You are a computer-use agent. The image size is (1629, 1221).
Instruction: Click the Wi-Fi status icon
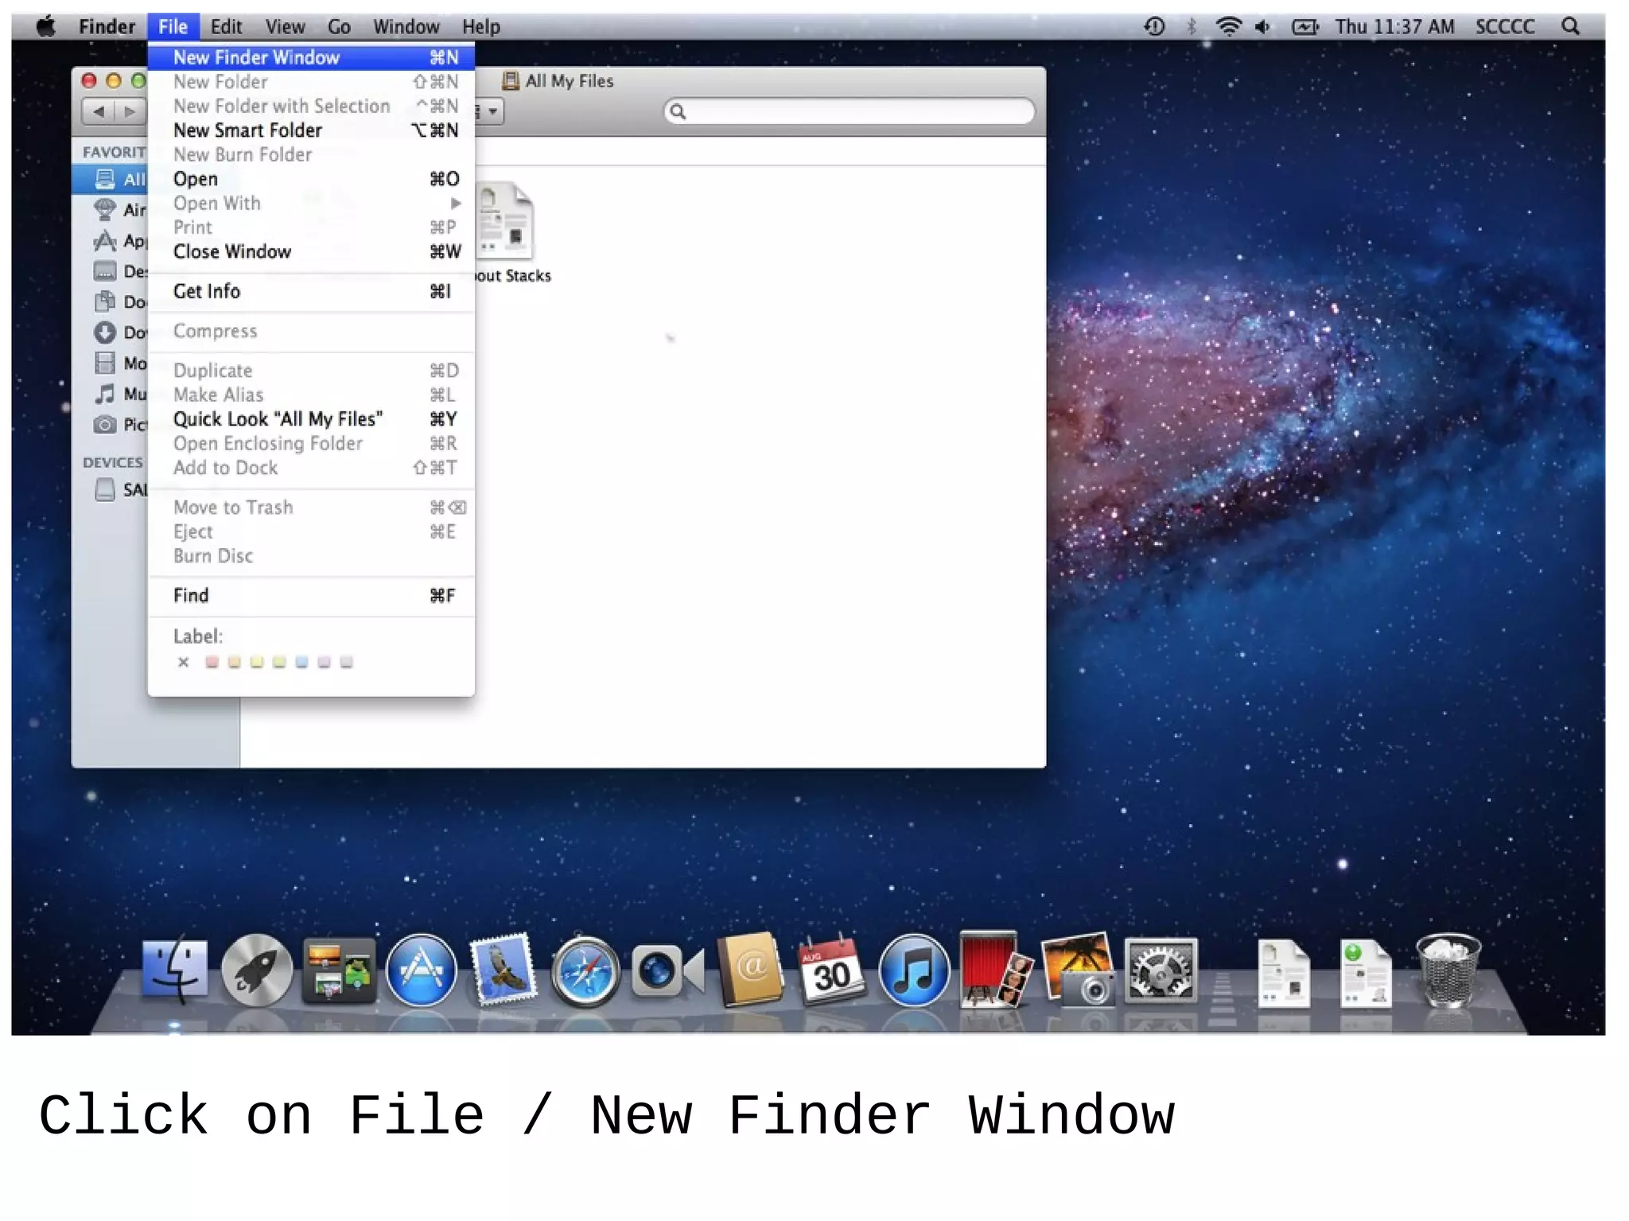pyautogui.click(x=1228, y=27)
